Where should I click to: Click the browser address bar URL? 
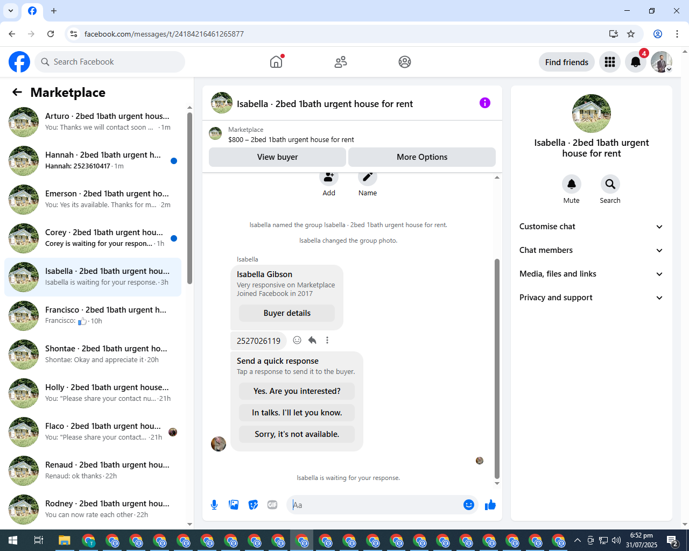164,34
